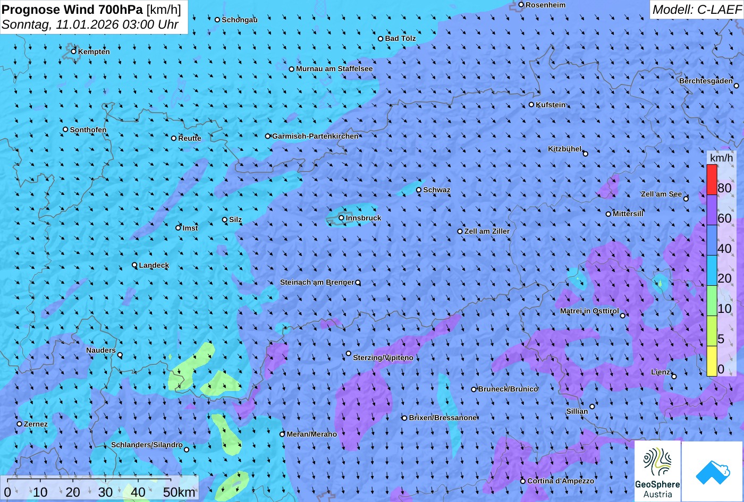Click the 'Reutte' town label
Screen dimensions: 744x502
(190, 138)
